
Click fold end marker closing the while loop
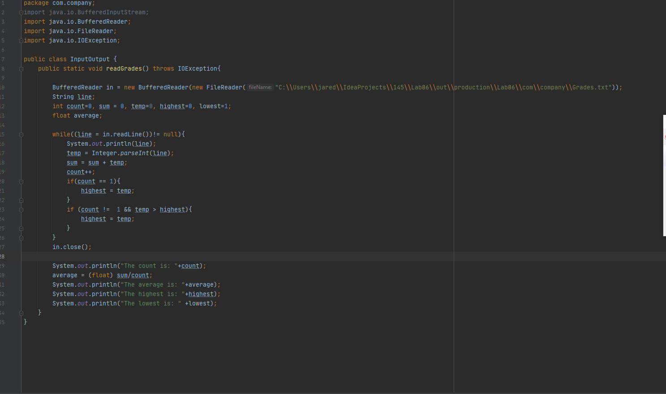(21, 238)
